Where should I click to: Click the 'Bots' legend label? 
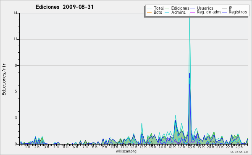158,12
